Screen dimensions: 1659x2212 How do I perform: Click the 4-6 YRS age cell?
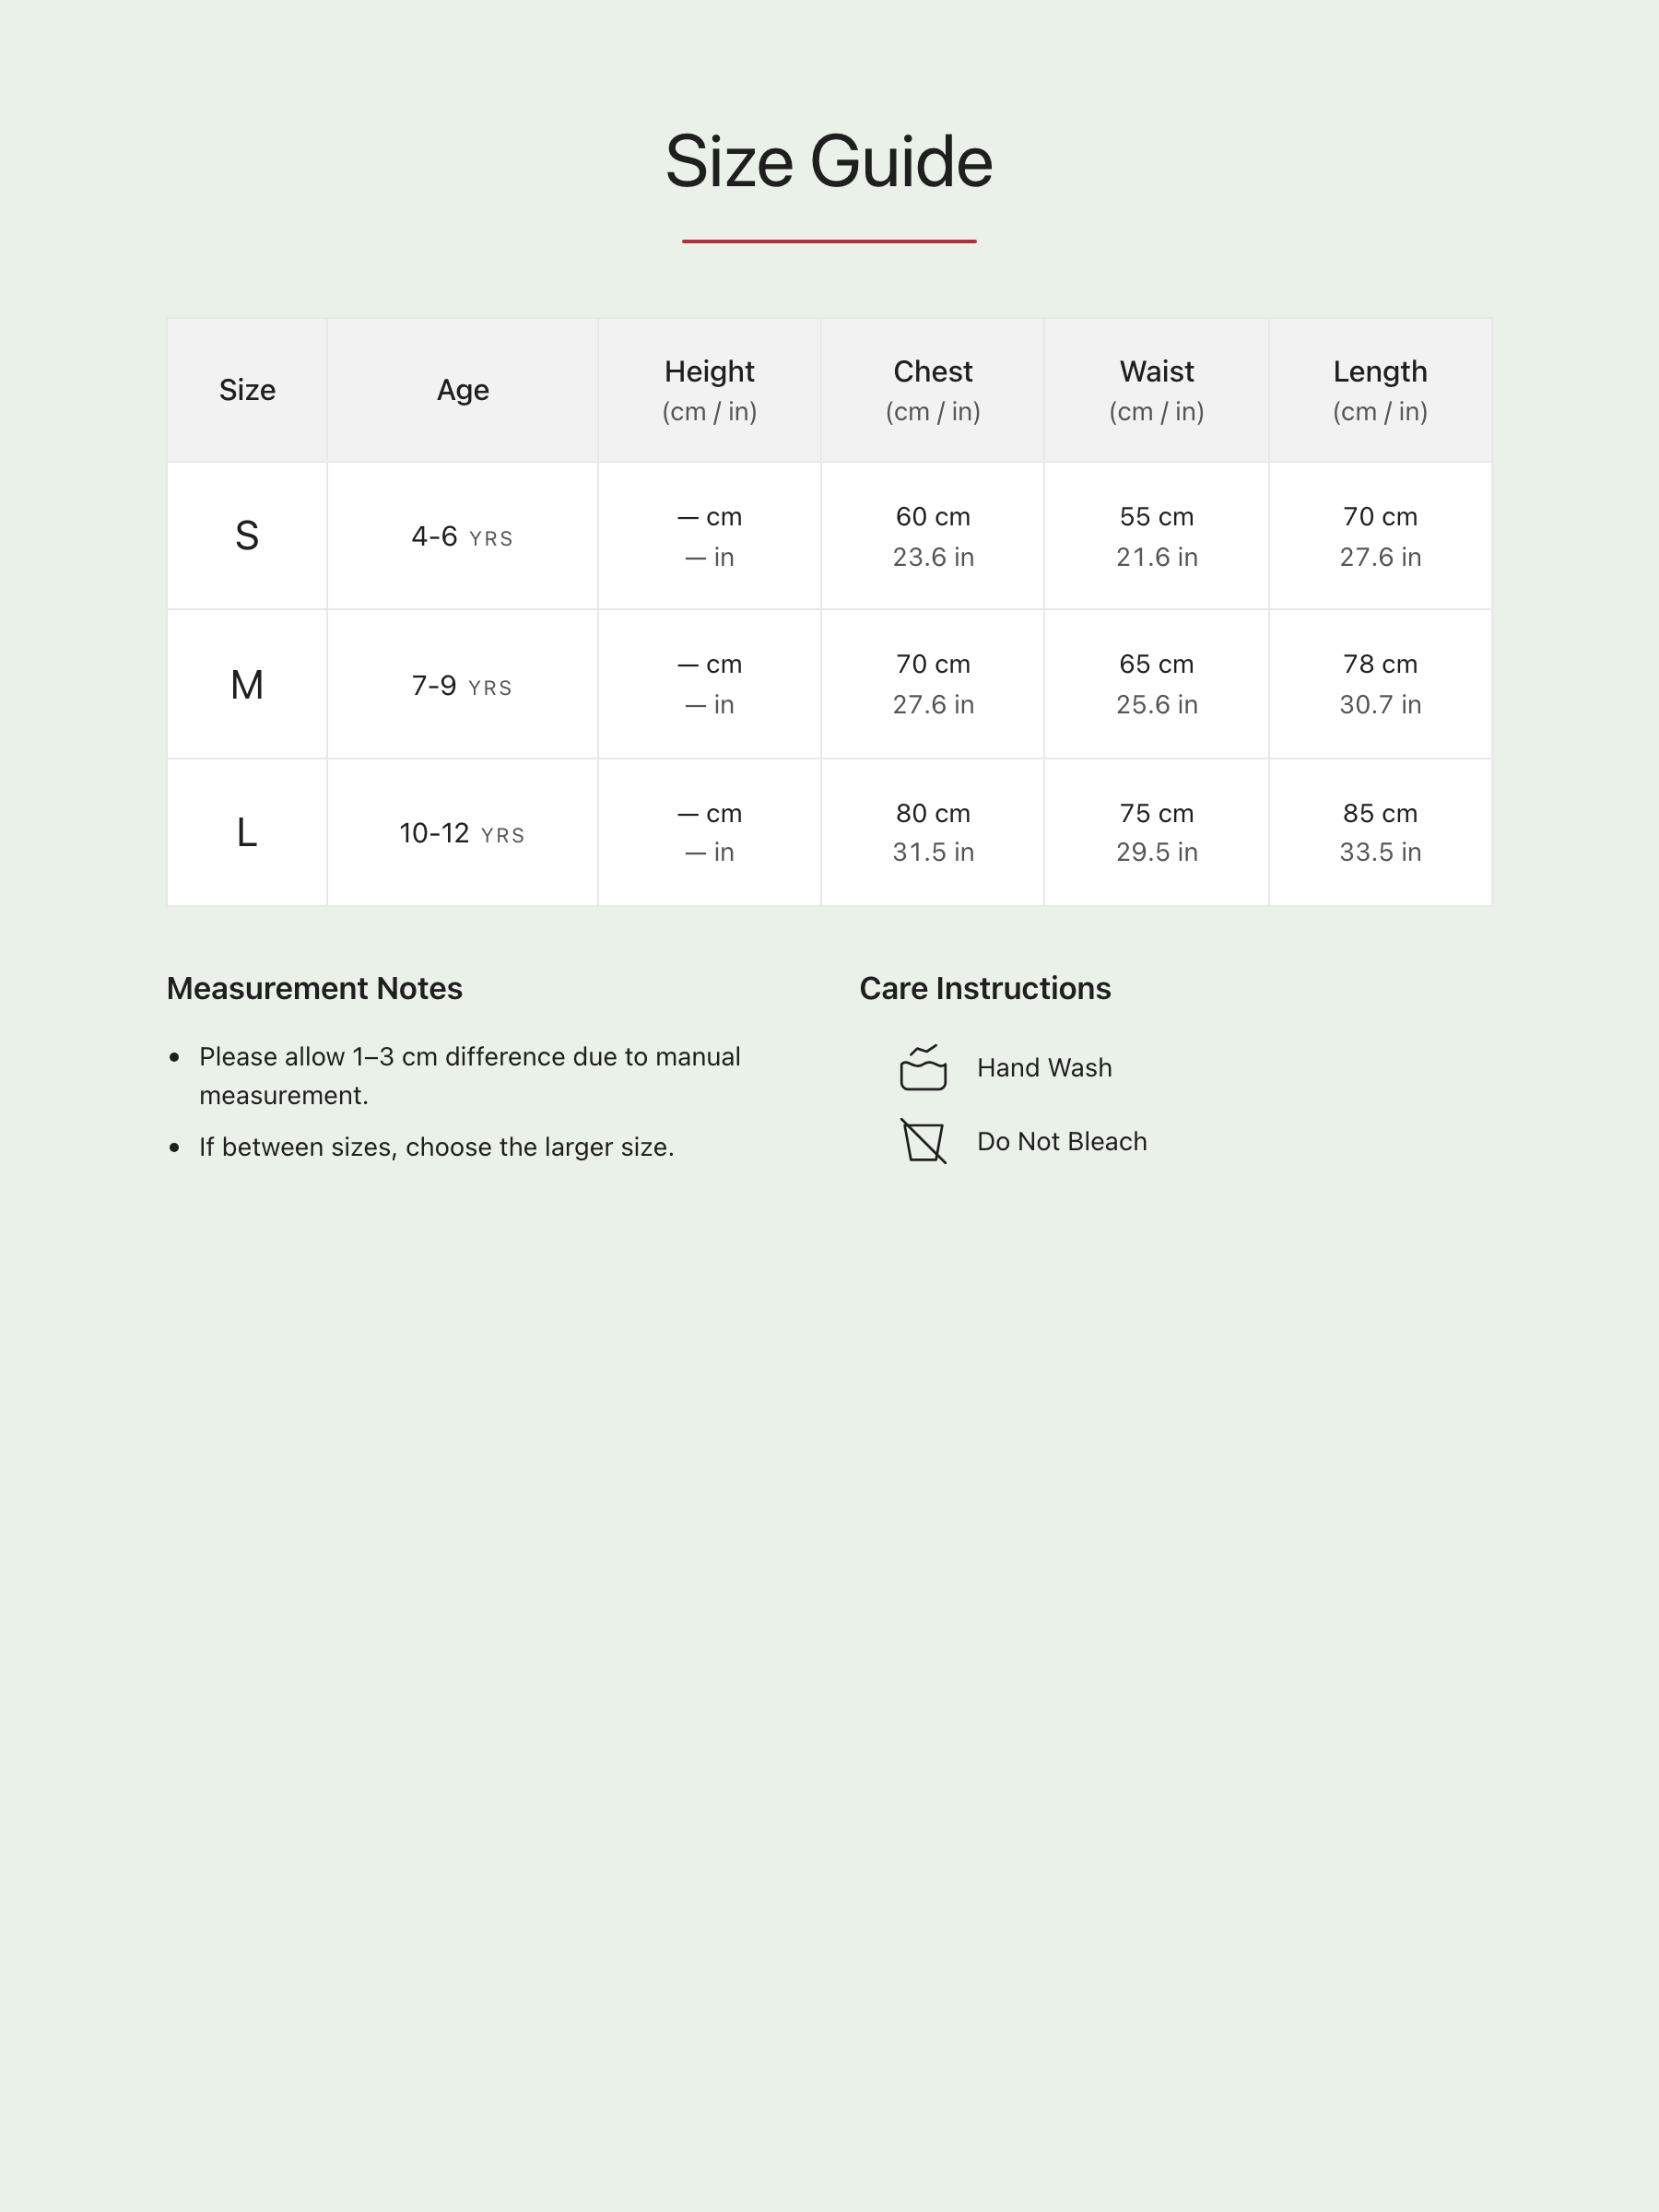point(462,537)
